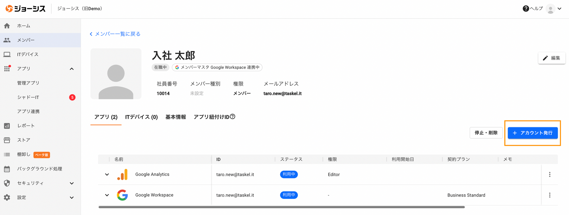Expand the Google Analytics row
The image size is (569, 215).
click(107, 174)
